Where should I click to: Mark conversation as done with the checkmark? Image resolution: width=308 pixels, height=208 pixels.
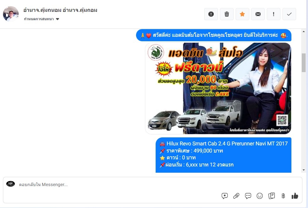point(289,14)
